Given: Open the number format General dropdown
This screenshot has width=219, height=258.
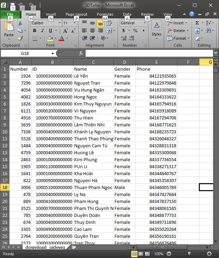Looking at the screenshot, I should [x=145, y=23].
